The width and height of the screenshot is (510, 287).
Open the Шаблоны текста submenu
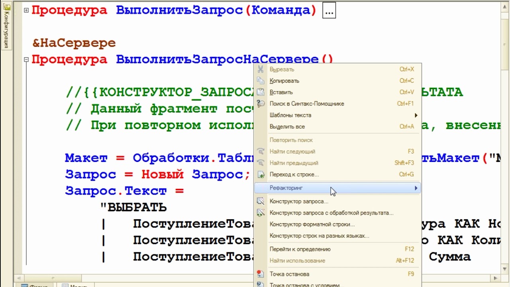(x=337, y=115)
